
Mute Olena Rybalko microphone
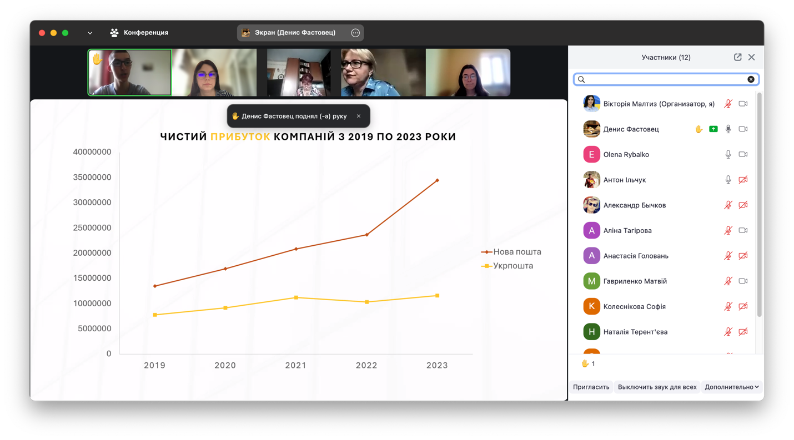point(728,155)
